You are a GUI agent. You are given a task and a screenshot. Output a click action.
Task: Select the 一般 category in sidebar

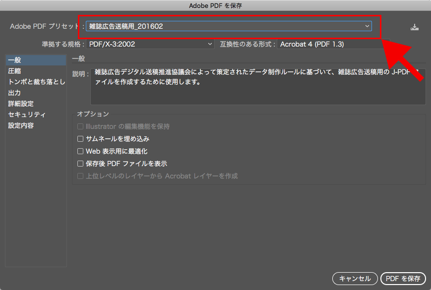click(36, 60)
